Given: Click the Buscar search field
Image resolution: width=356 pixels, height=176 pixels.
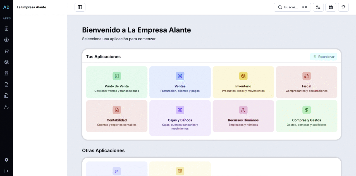Looking at the screenshot, I should point(292,7).
